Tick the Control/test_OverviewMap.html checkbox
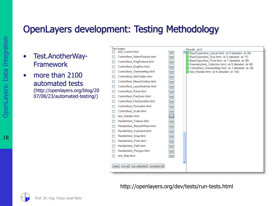The height and width of the screenshot is (206, 275). click(x=114, y=72)
